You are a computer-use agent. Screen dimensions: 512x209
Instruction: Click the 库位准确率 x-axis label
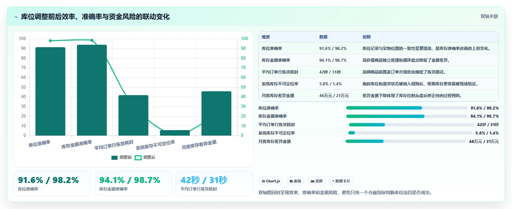tap(40, 143)
